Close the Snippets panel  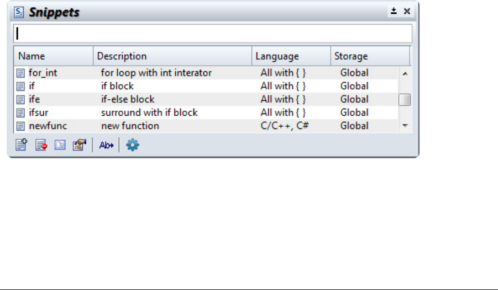[x=407, y=11]
